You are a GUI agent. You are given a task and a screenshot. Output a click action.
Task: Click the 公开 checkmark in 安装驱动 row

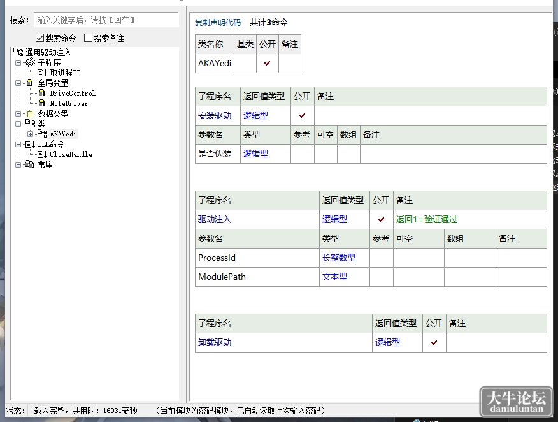302,116
